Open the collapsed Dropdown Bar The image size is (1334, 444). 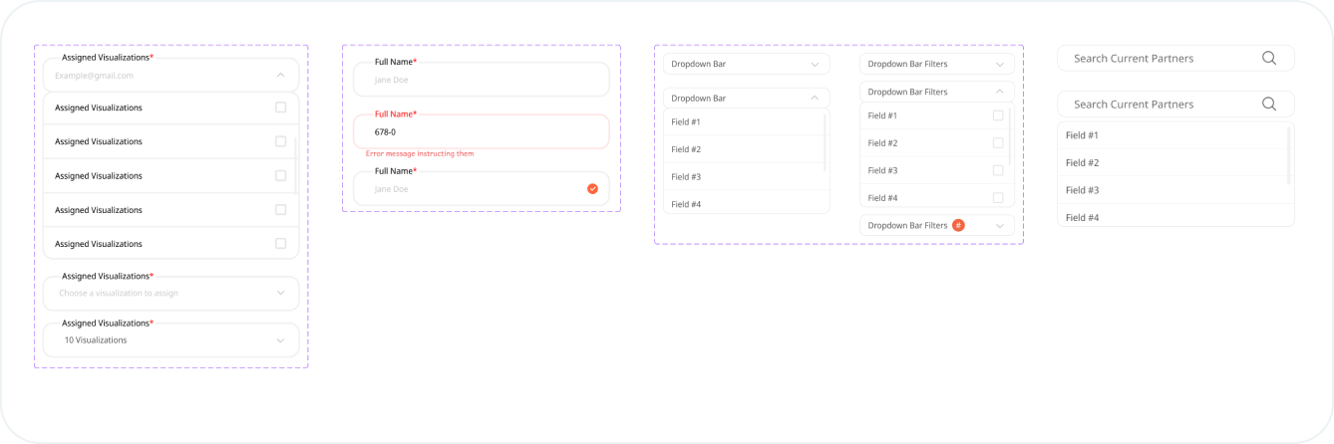pyautogui.click(x=747, y=64)
